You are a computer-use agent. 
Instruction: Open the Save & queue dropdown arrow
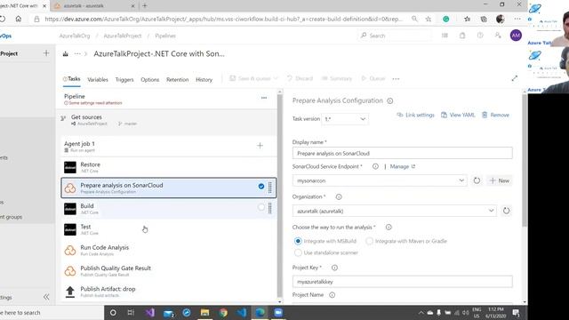pyautogui.click(x=276, y=78)
